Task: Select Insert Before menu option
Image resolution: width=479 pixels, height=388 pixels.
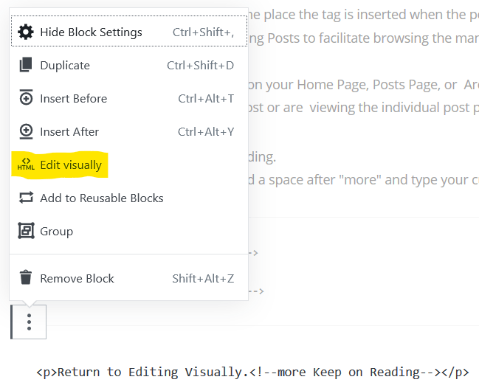Action: 73,99
